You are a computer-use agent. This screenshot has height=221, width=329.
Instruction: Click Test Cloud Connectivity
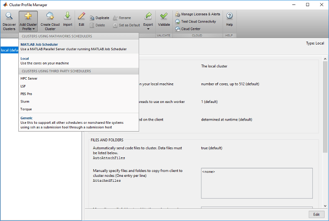click(x=196, y=22)
